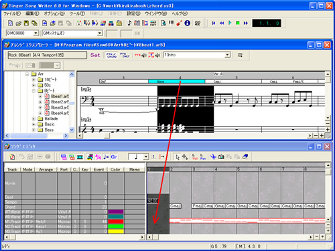
Task: Click the eraser tool in Song Editor
Action: [245, 157]
